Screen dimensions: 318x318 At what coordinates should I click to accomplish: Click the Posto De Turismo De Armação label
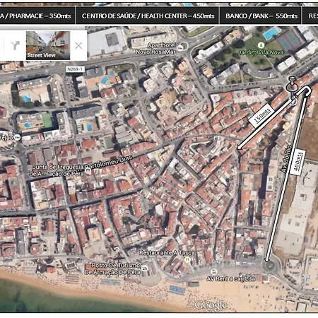click(x=112, y=269)
